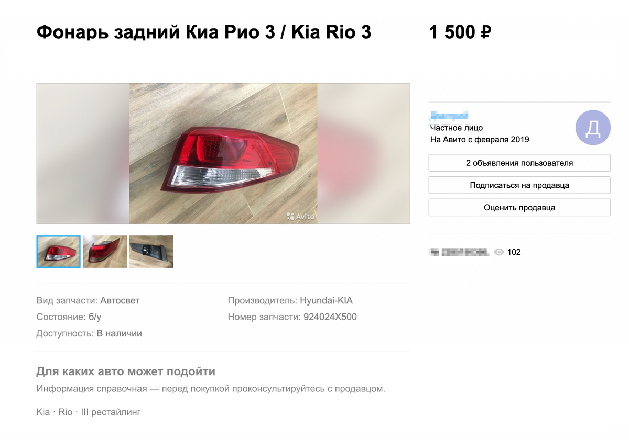Click the 'Автосвет' part type value

(x=120, y=301)
